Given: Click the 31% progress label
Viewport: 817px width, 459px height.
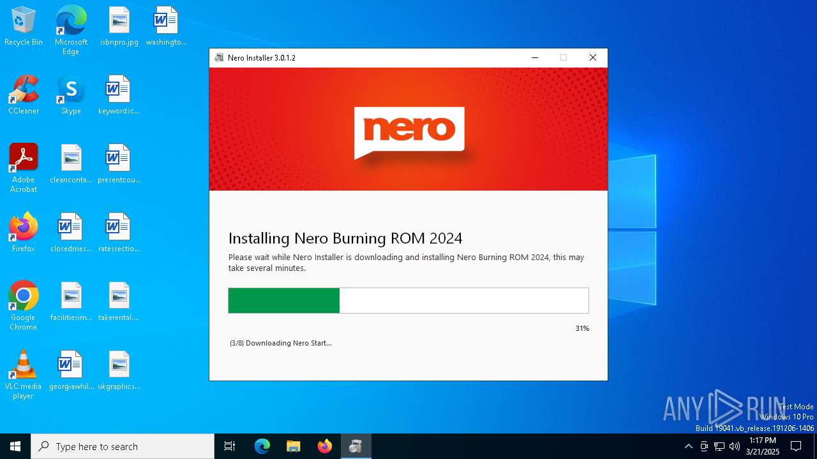Looking at the screenshot, I should 582,328.
